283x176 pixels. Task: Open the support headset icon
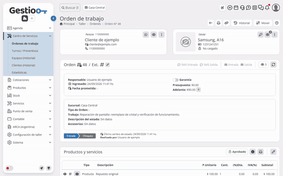242,8
